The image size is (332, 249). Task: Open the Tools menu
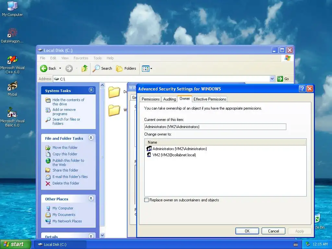(x=98, y=58)
